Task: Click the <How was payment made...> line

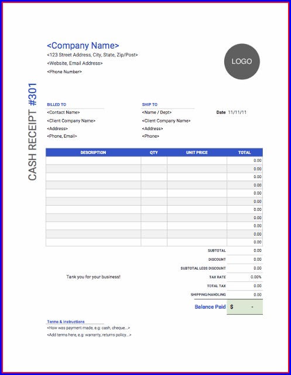Action: (88, 328)
